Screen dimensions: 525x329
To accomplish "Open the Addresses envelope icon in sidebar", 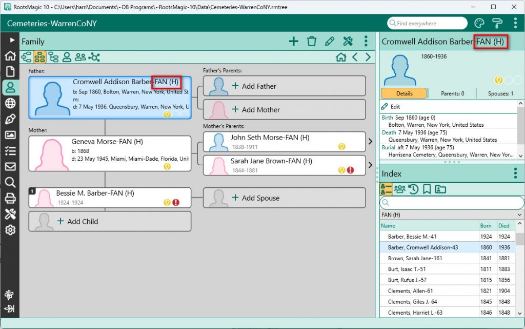I will (x=10, y=166).
